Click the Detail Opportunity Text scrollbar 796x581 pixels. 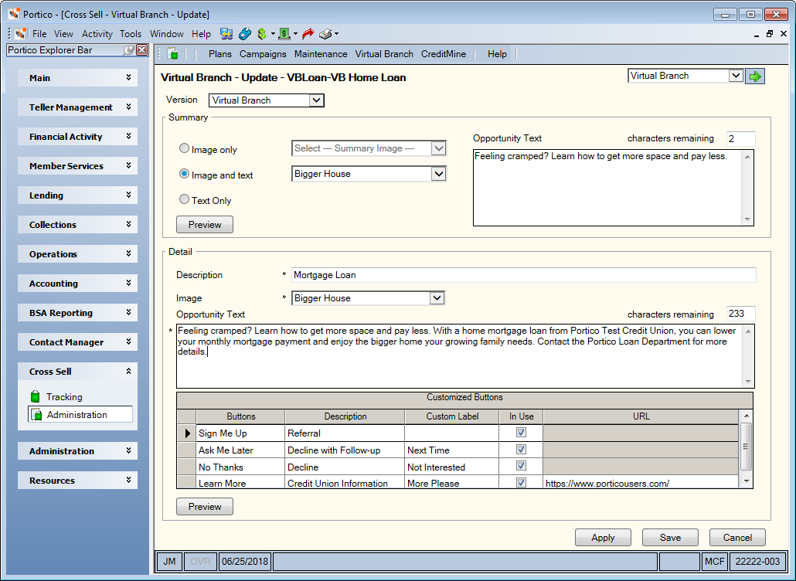point(748,356)
